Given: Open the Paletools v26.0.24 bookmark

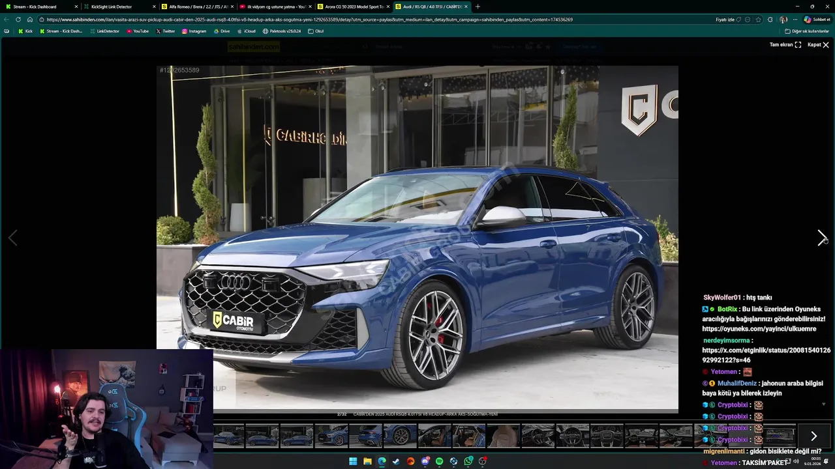Looking at the screenshot, I should [x=282, y=31].
